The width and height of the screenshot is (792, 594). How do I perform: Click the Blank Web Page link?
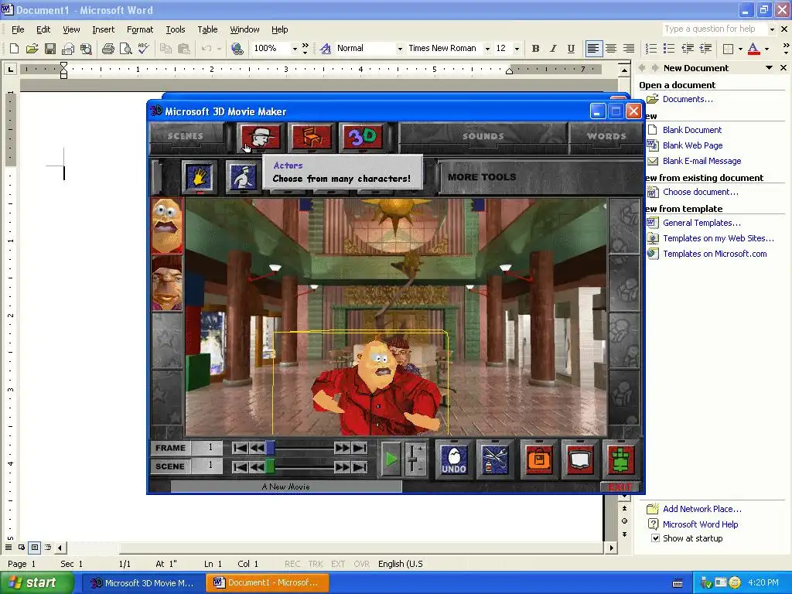pyautogui.click(x=692, y=145)
